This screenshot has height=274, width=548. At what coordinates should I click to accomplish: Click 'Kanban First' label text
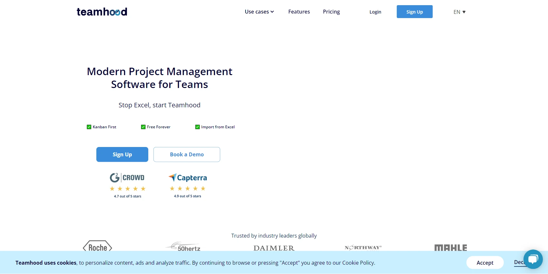click(104, 127)
